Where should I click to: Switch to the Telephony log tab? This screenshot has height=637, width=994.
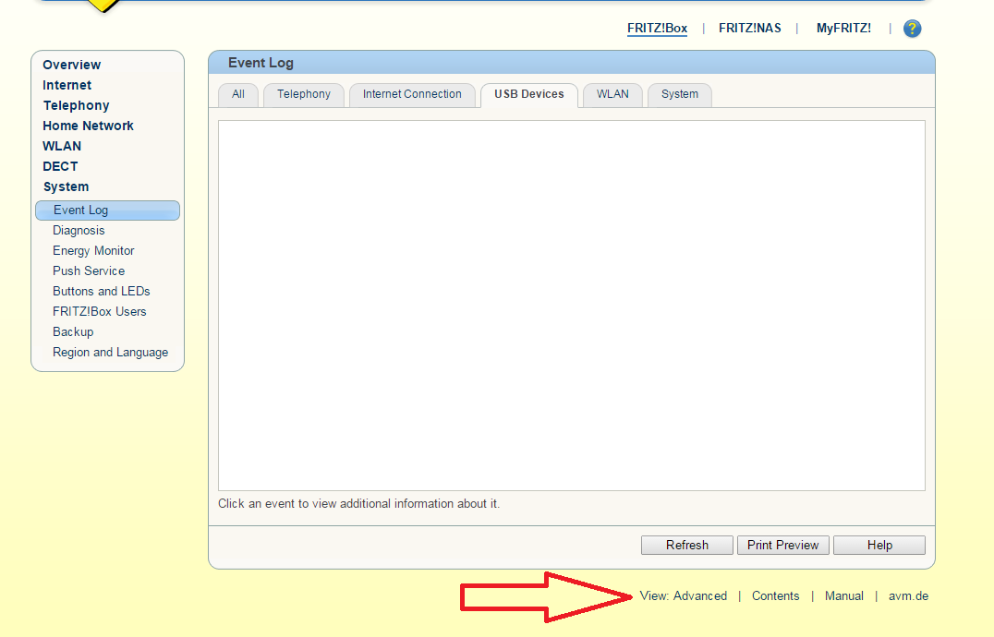tap(303, 94)
